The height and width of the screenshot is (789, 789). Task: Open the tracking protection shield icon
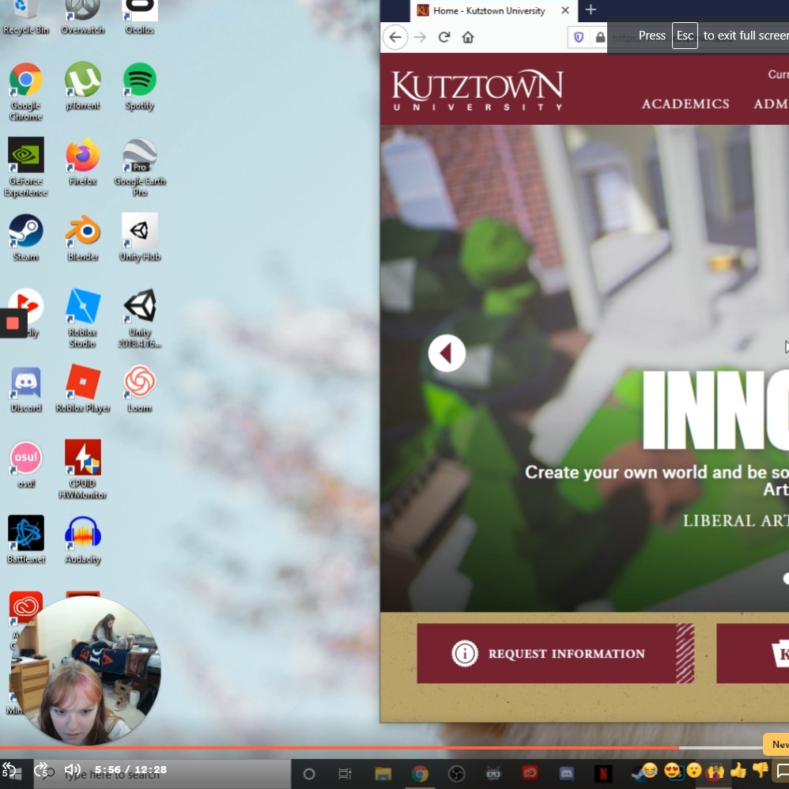point(579,37)
